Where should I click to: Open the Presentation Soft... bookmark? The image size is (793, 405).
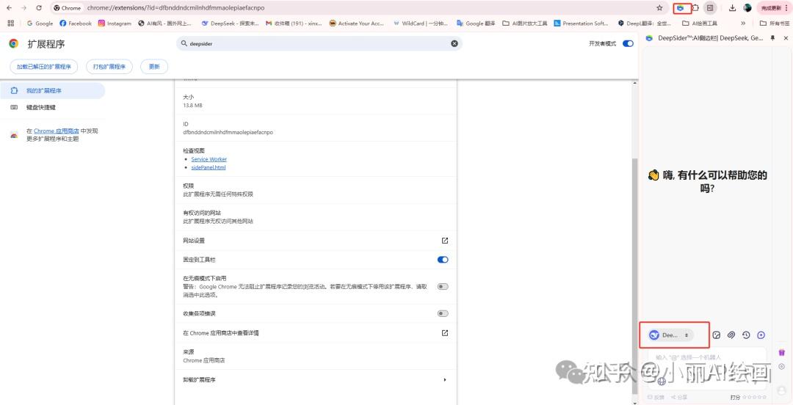(x=581, y=23)
